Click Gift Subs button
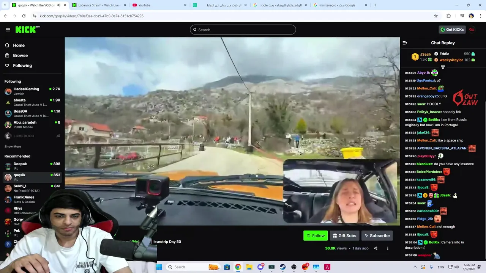Image resolution: width=486 pixels, height=273 pixels. pos(345,235)
